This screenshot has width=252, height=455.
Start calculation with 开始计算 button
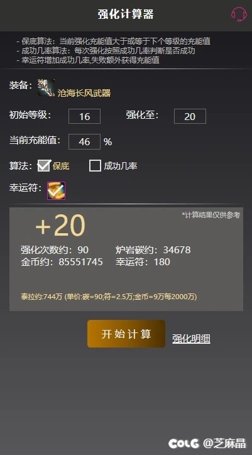point(126,334)
